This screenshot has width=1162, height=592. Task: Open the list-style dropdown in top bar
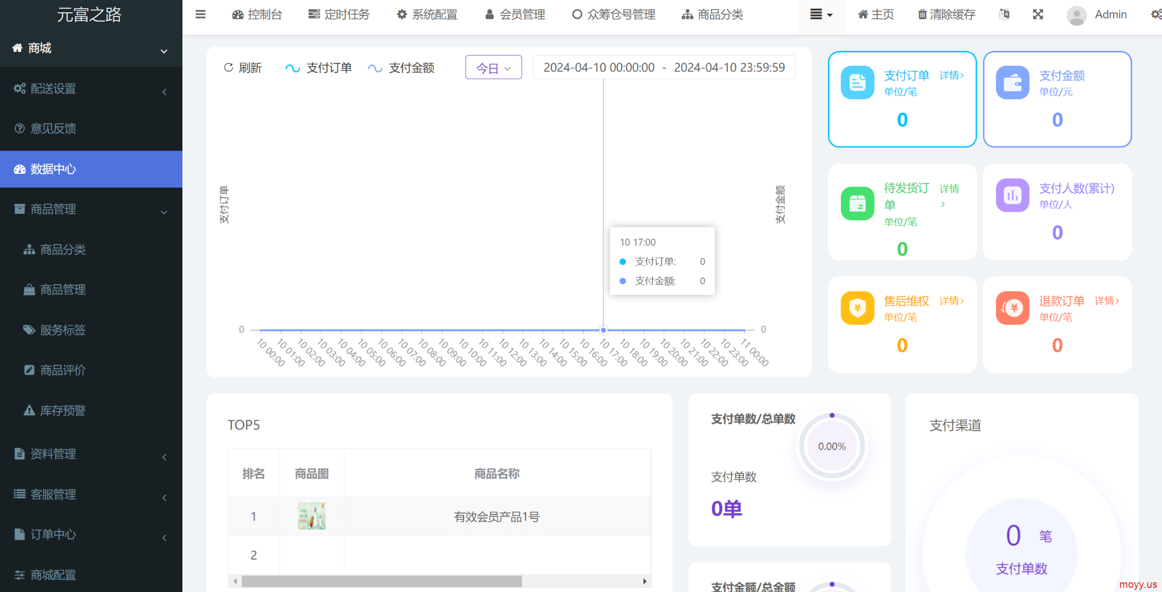point(821,14)
